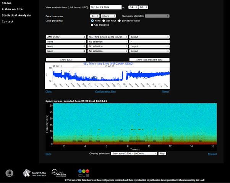Enable the Add trendline checkbox
Image resolution: width=230 pixels, height=183 pixels.
pos(92,25)
